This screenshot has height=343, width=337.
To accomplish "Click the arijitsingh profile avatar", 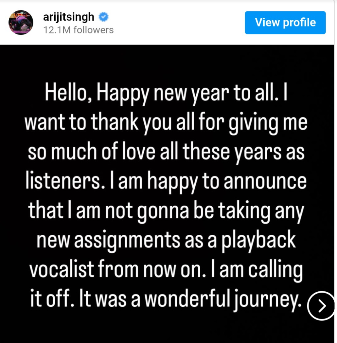I will tap(21, 22).
